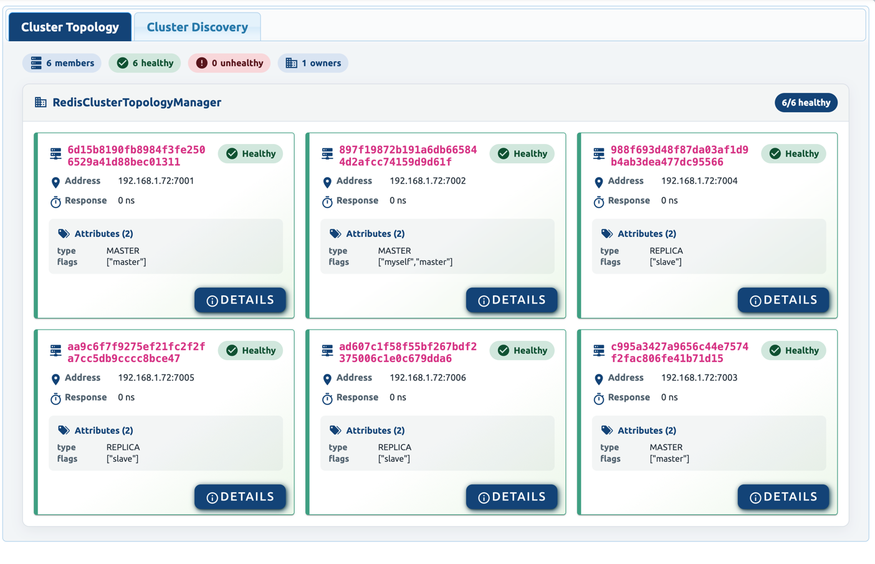Click server icon beside node aa9c6f7f927
Viewport: 875px width, 564px height.
pos(56,351)
